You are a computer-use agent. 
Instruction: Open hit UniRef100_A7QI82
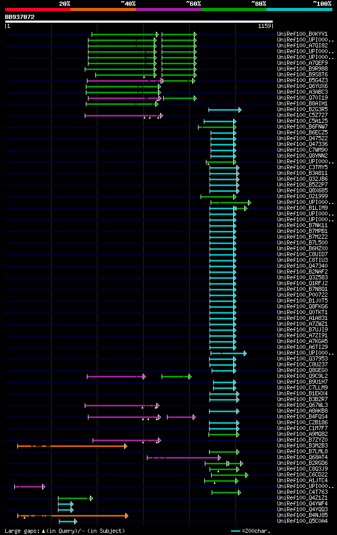302,45
